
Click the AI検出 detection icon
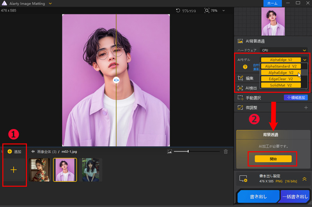[x=240, y=88]
